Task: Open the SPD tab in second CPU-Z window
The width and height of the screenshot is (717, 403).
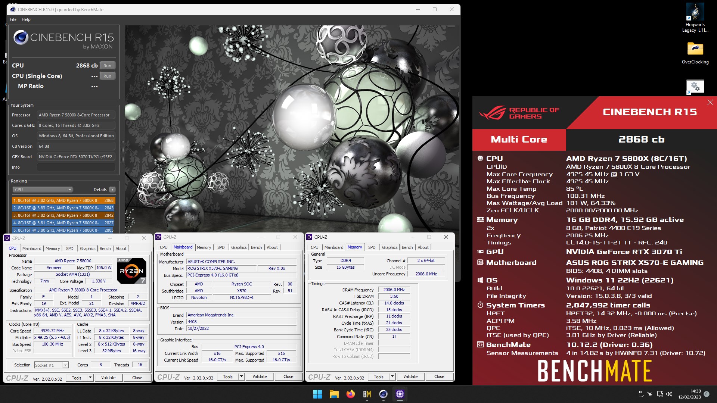Action: click(x=221, y=247)
